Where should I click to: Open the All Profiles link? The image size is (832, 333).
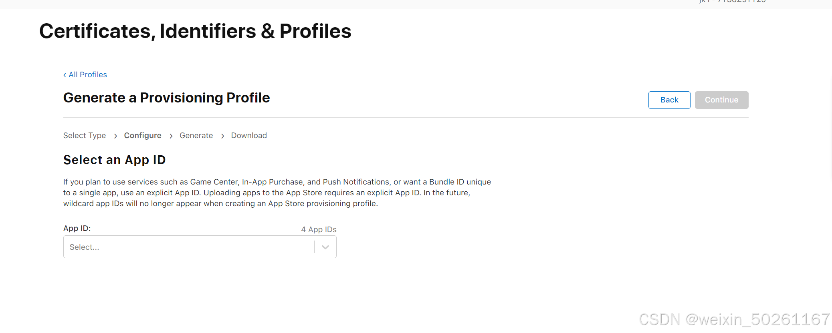88,75
